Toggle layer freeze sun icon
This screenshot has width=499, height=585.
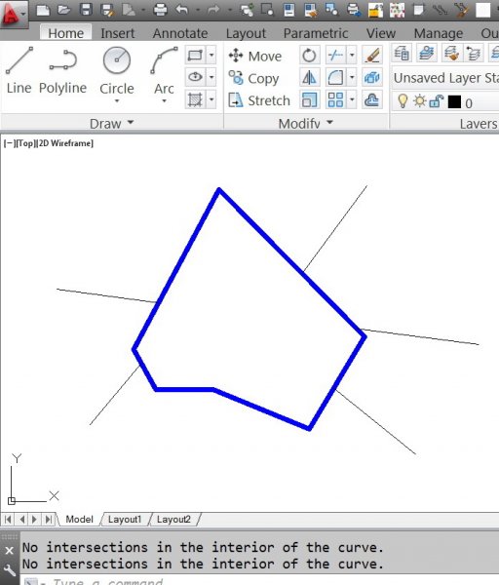(419, 101)
